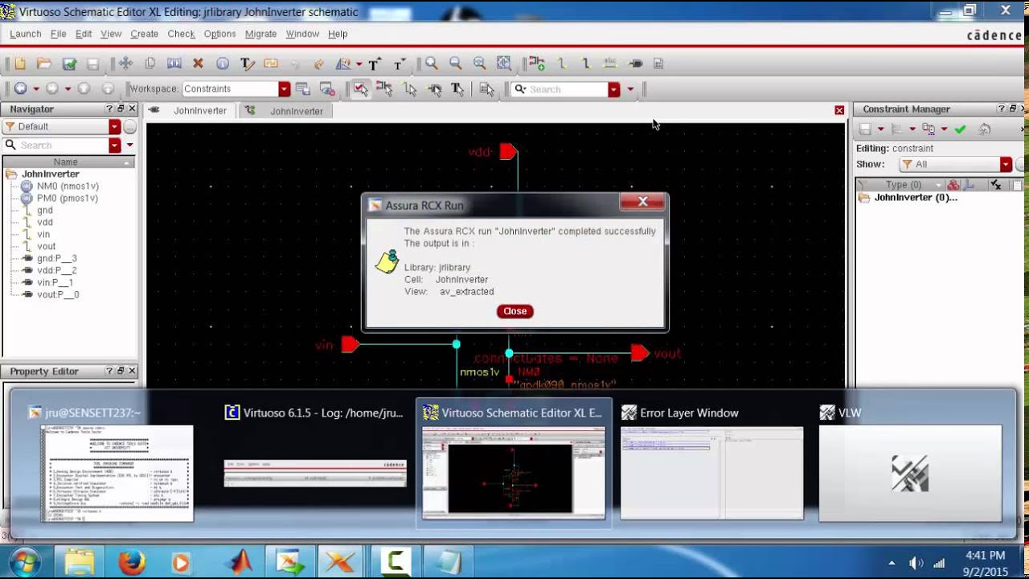Switch to the VLW window thumbnail

pos(910,462)
